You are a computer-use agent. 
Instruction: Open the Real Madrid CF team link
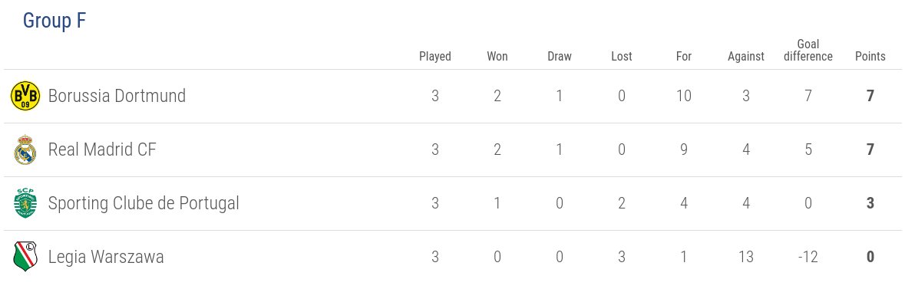tap(102, 150)
